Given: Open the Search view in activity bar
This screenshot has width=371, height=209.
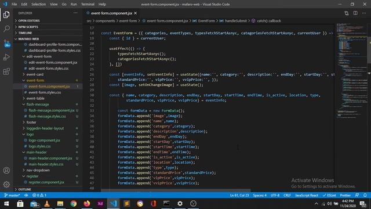Looking at the screenshot, I should click(6, 29).
